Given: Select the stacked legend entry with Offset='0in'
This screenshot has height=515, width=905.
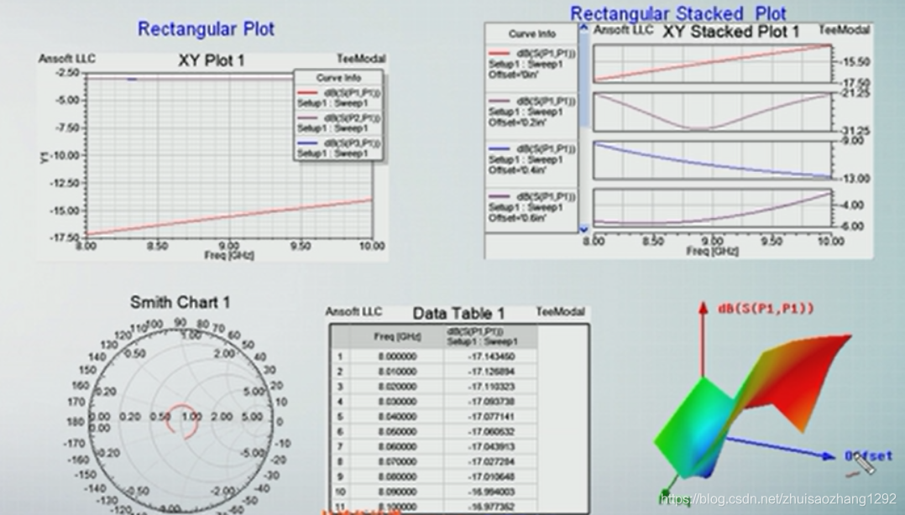Looking at the screenshot, I should [x=531, y=64].
